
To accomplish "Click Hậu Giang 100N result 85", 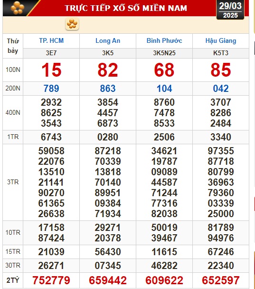I will (x=221, y=70).
